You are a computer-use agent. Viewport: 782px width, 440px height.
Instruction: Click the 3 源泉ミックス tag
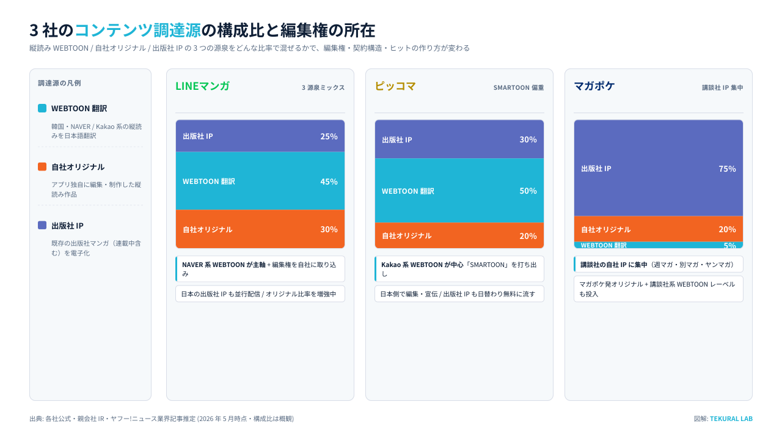click(323, 87)
